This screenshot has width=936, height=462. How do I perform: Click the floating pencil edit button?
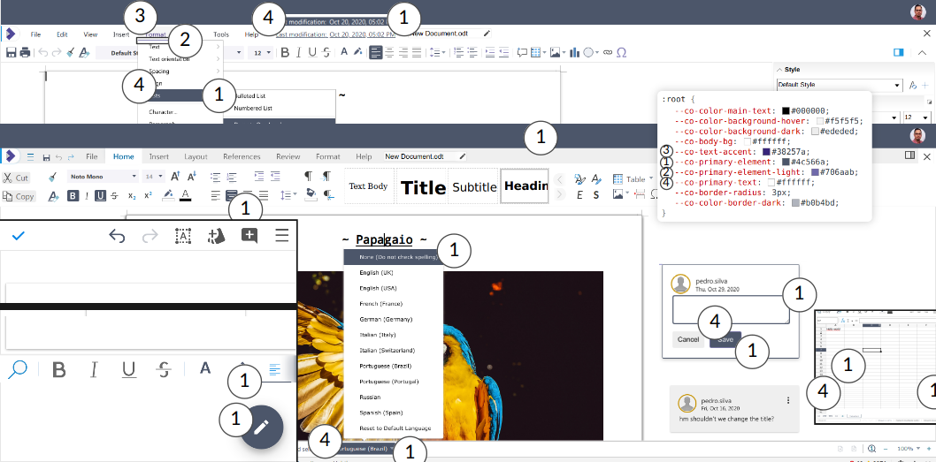pyautogui.click(x=261, y=428)
